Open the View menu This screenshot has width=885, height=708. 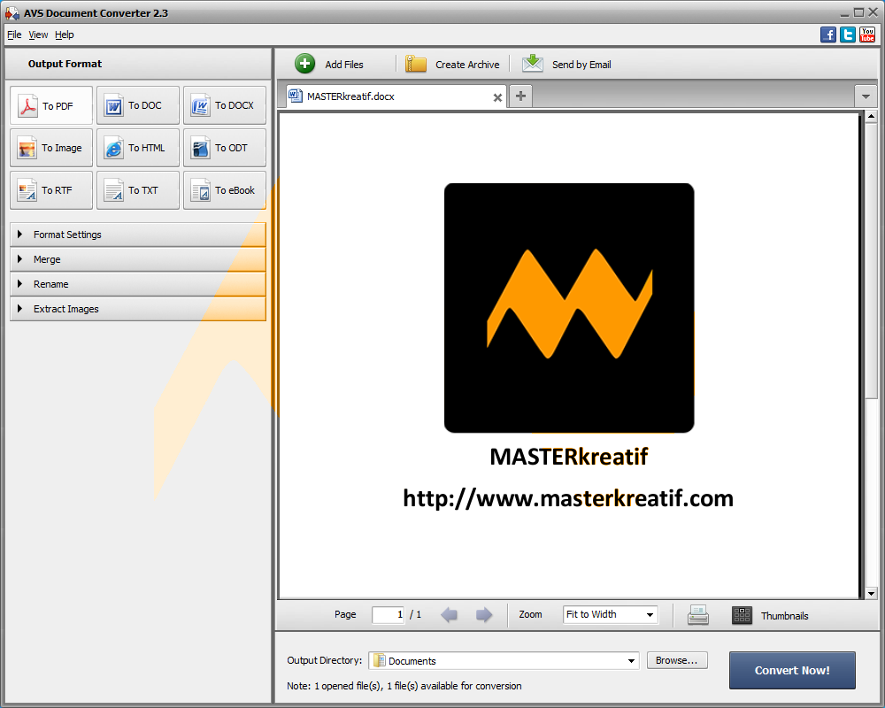coord(38,35)
